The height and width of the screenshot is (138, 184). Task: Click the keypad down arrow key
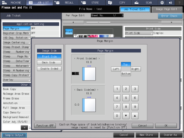coord(126,116)
